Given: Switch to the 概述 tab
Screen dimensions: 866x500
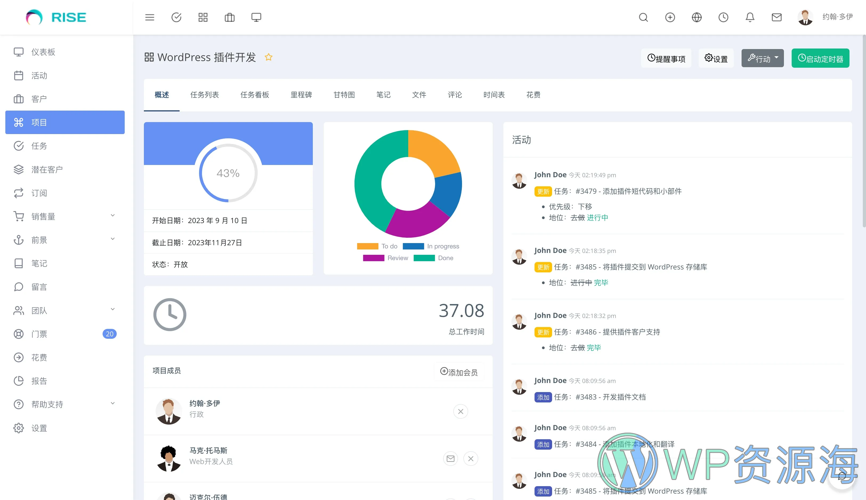Looking at the screenshot, I should click(162, 95).
